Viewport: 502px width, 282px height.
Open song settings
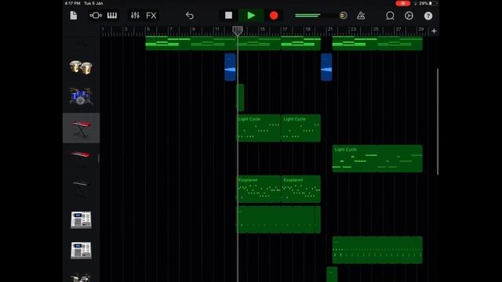(409, 16)
